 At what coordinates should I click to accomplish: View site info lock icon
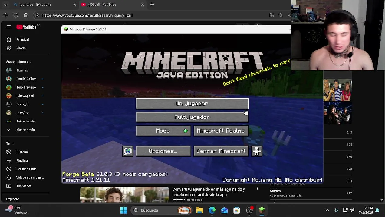[x=37, y=15]
